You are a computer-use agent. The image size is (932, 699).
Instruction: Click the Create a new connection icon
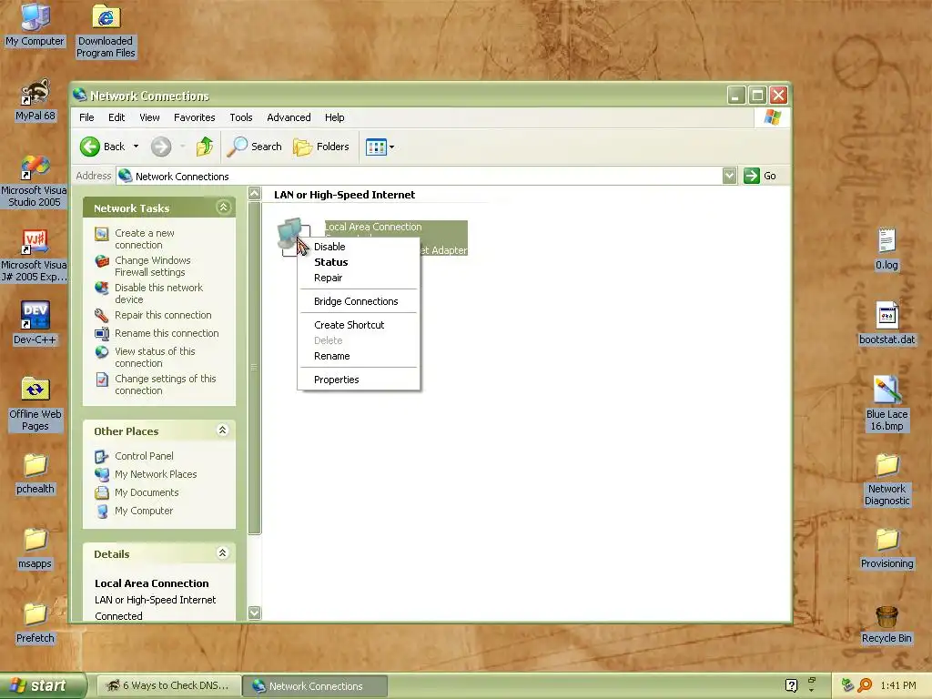click(102, 234)
